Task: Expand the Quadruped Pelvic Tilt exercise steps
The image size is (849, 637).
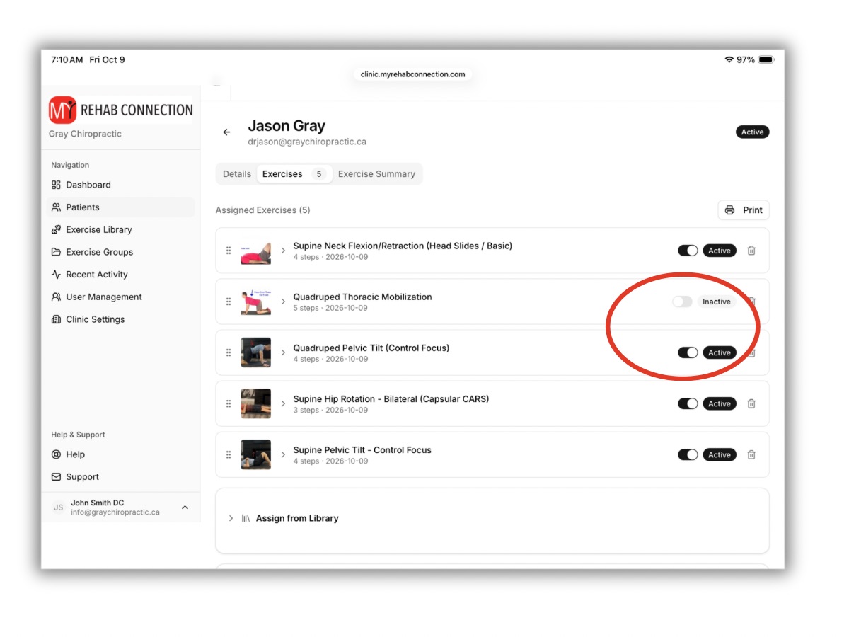Action: [283, 352]
